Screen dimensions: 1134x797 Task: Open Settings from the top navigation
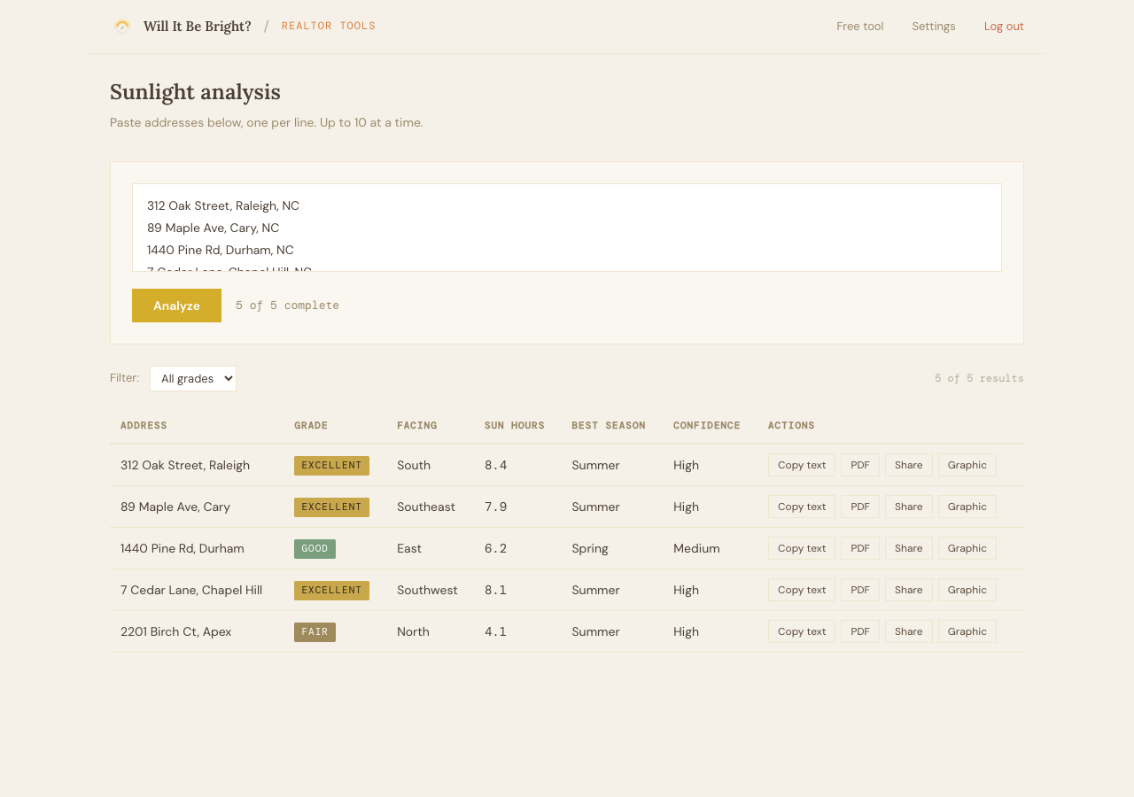[x=933, y=26]
